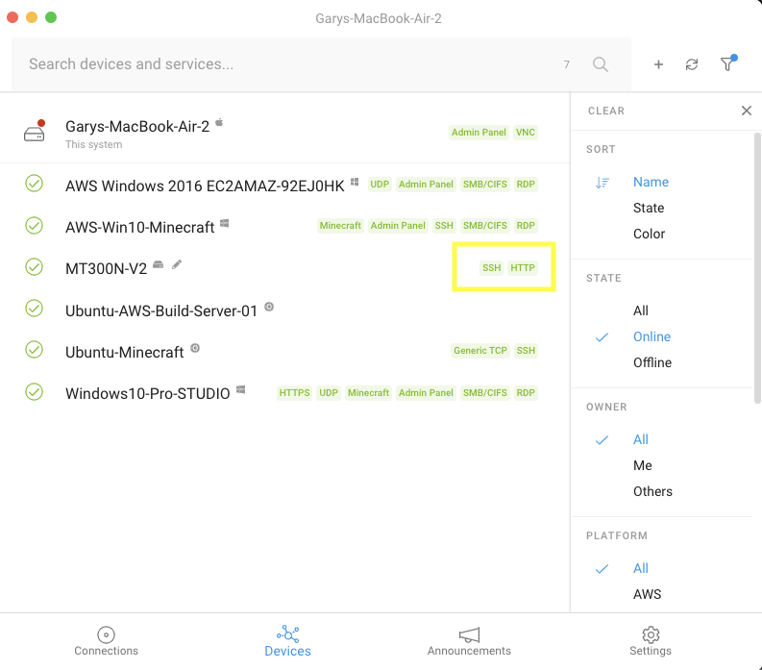Sort devices by State
762x670 pixels.
(x=649, y=208)
